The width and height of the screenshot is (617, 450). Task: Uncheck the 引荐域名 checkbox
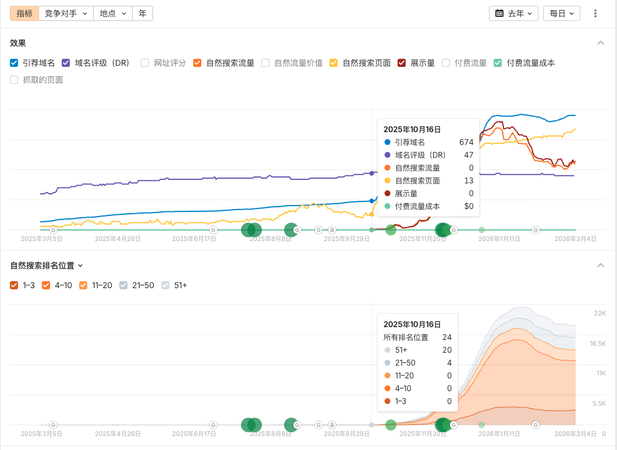(x=14, y=63)
